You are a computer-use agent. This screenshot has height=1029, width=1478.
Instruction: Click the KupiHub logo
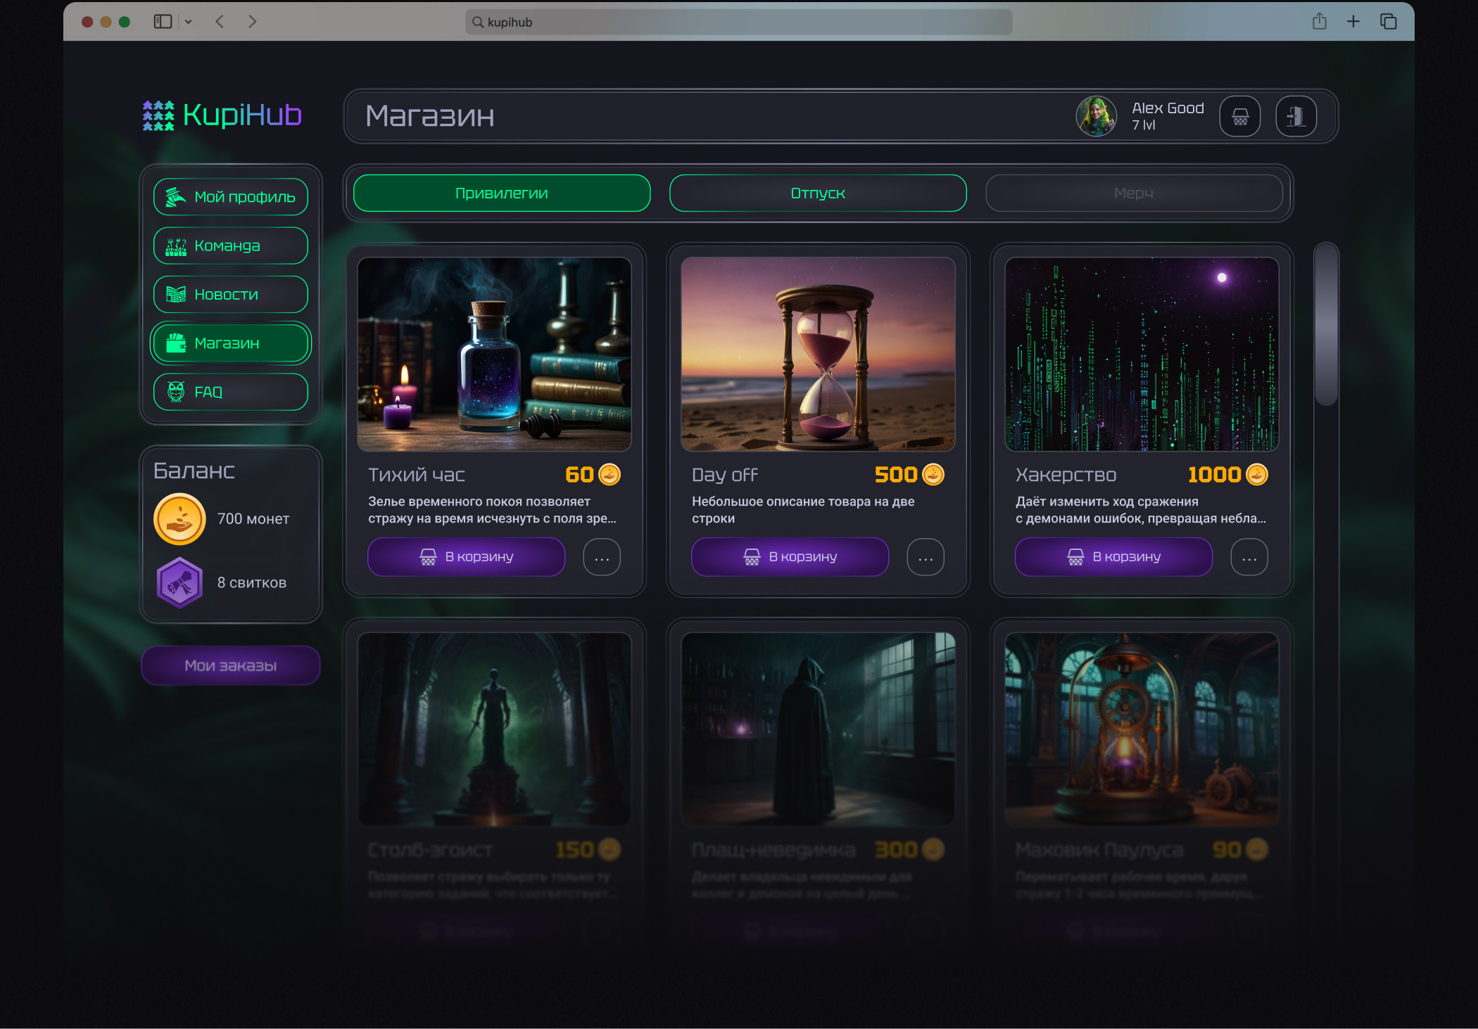(x=222, y=115)
